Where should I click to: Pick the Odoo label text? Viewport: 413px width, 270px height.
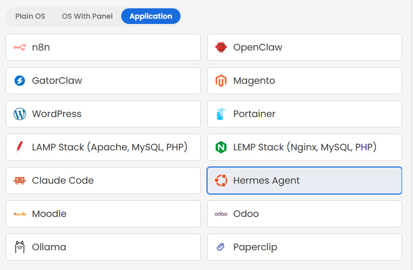coord(246,214)
